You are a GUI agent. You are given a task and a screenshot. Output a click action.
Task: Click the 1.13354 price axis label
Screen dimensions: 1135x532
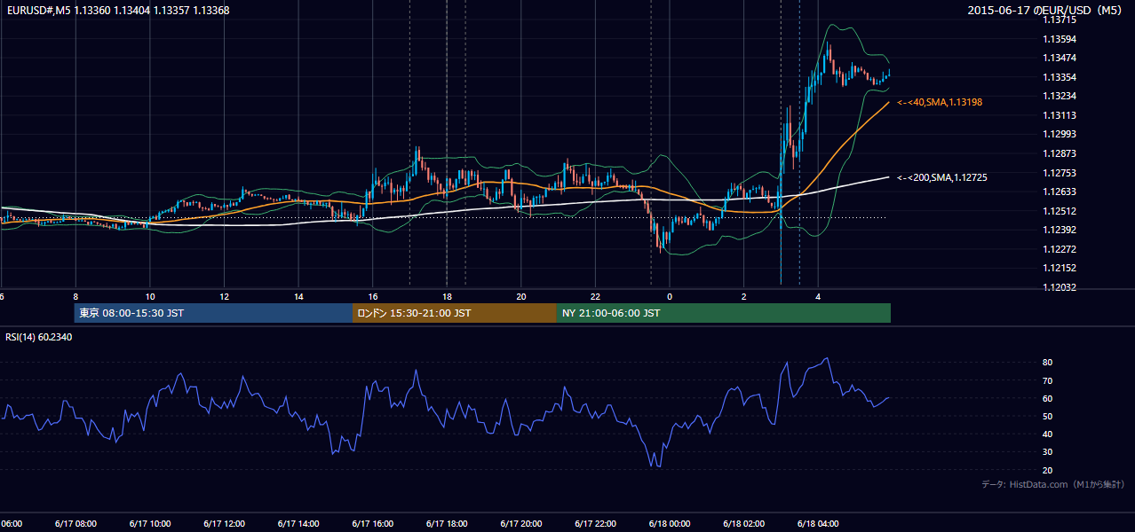[1060, 77]
